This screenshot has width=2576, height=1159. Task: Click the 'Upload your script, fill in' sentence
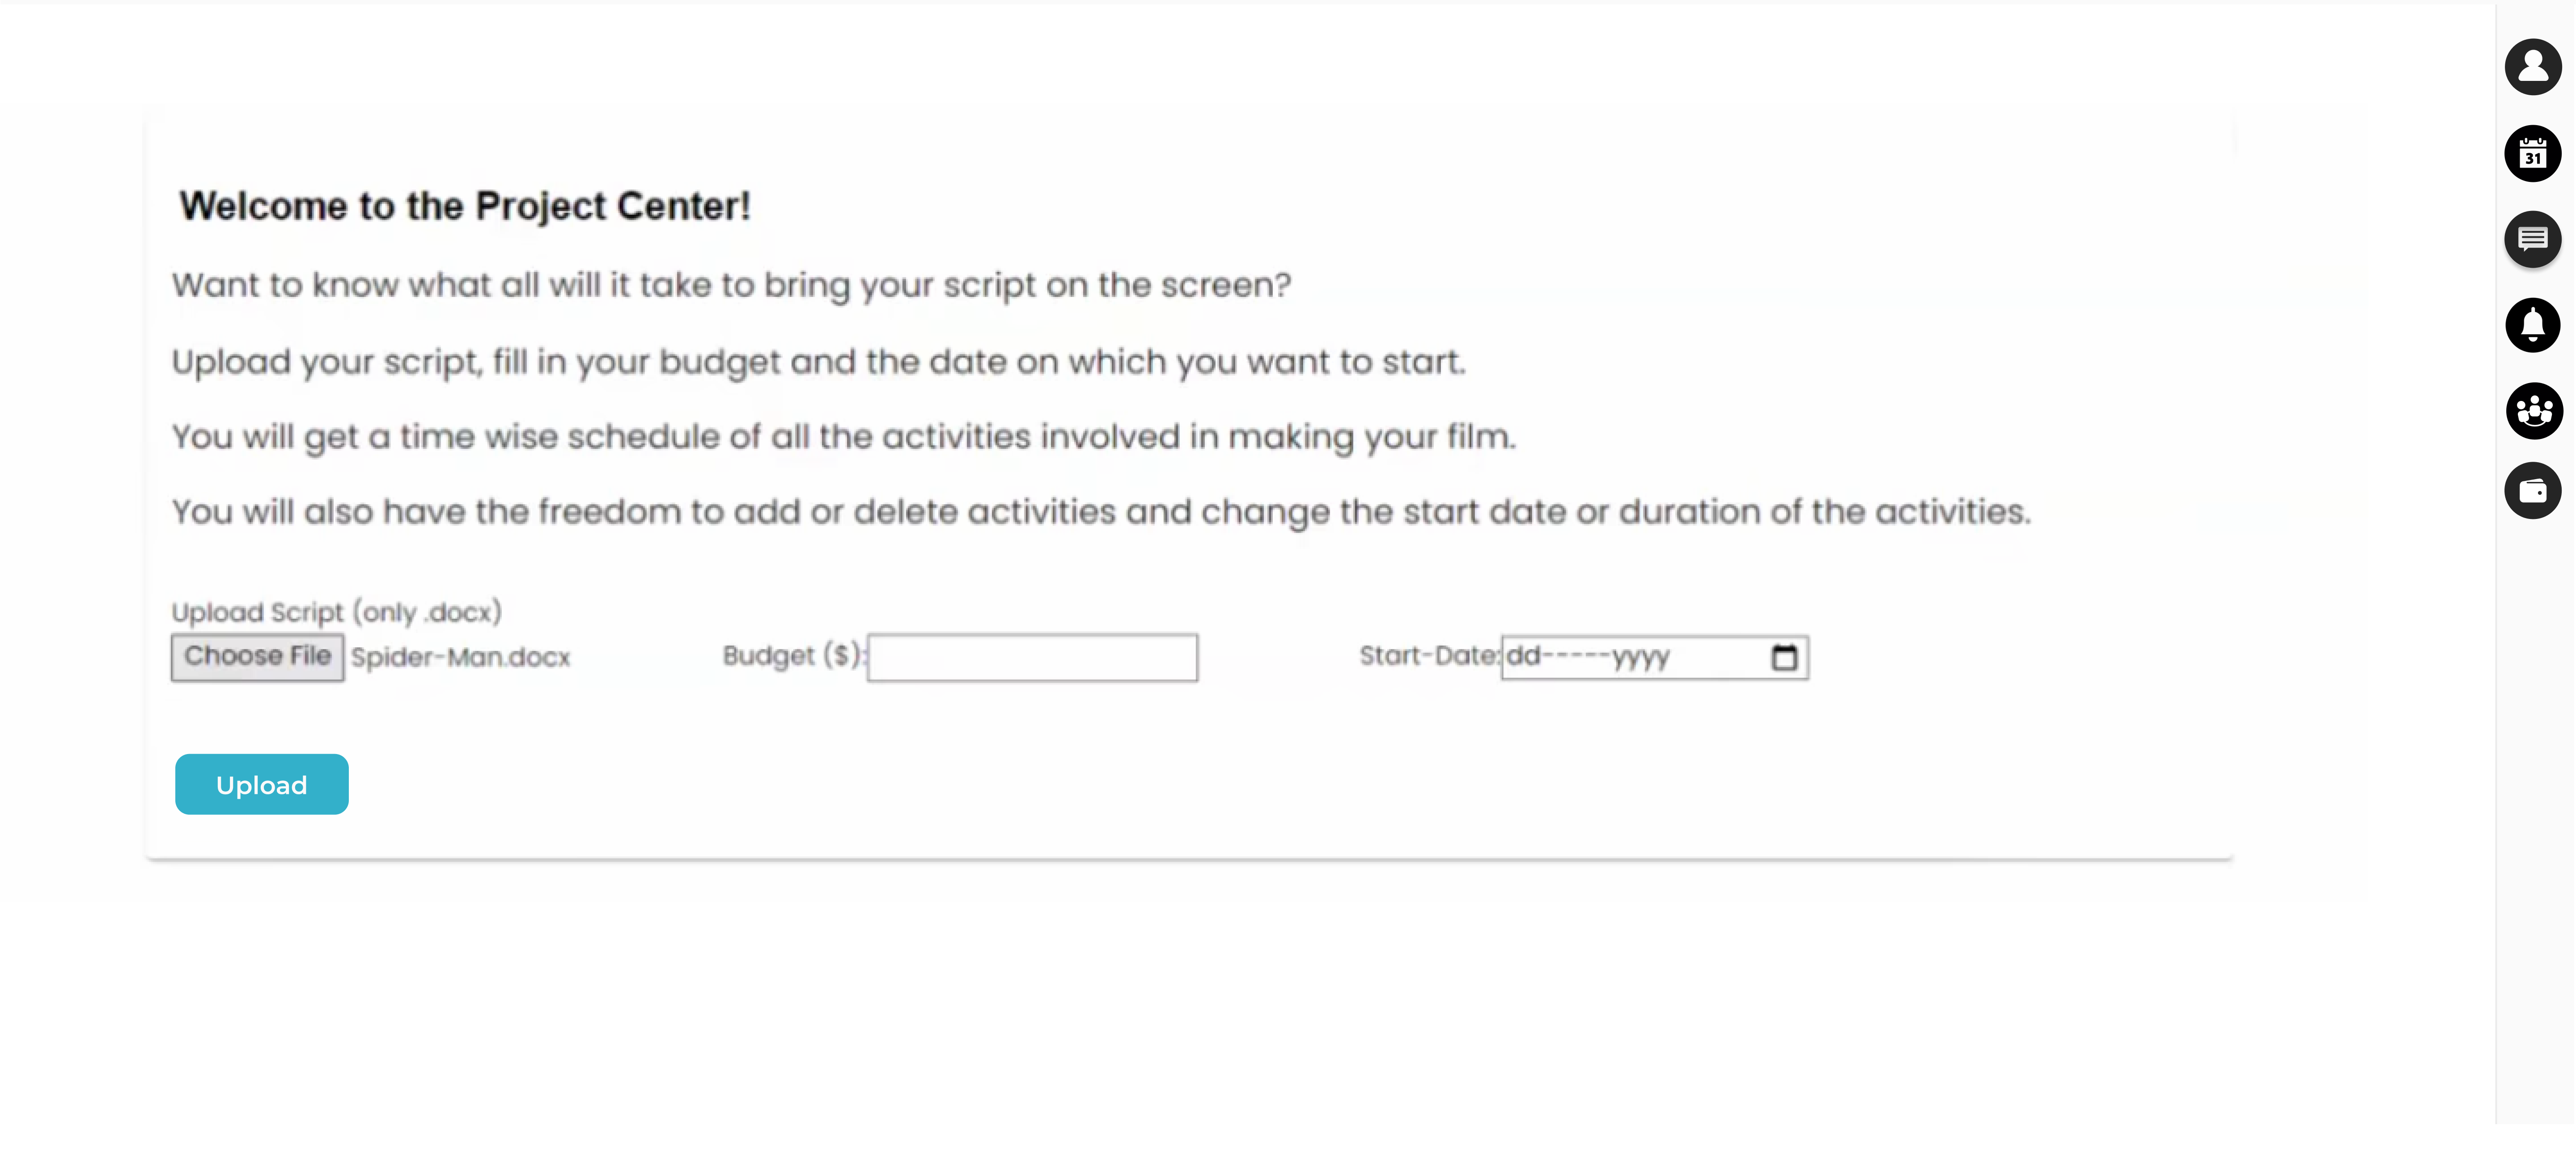[818, 362]
